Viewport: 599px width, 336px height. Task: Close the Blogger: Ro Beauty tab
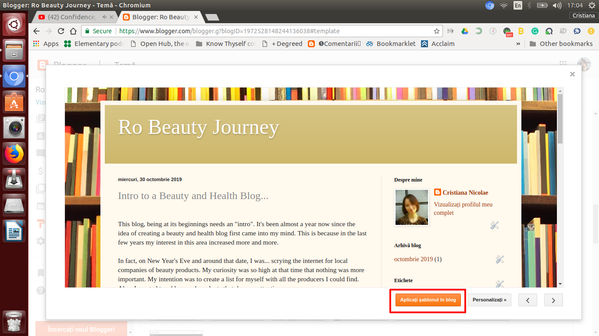tap(196, 17)
